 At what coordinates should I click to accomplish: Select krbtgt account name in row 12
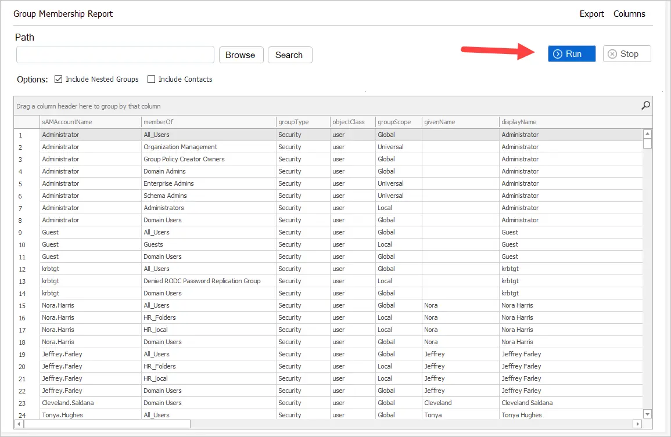click(x=90, y=269)
